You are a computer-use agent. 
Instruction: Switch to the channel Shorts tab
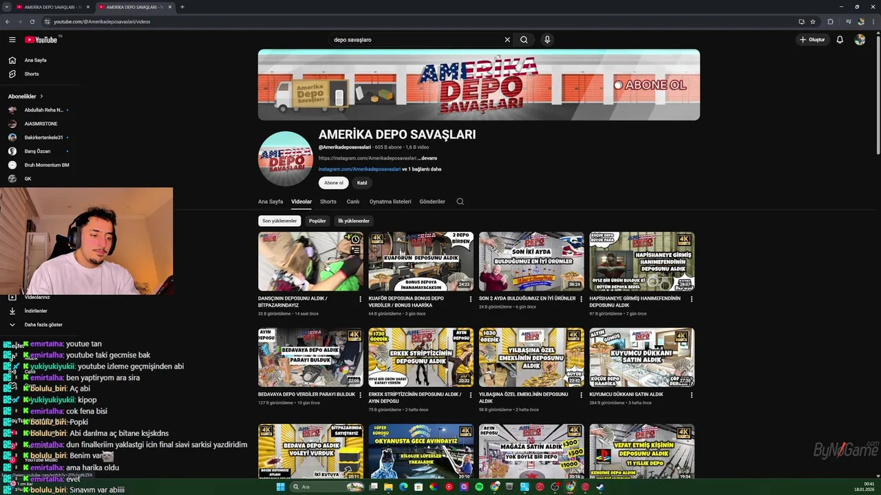coord(328,201)
